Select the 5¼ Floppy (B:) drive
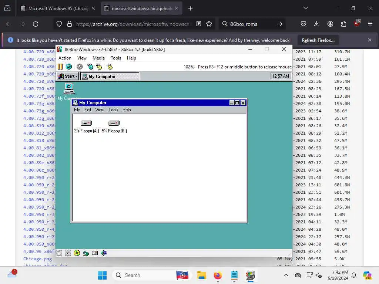 pyautogui.click(x=114, y=127)
